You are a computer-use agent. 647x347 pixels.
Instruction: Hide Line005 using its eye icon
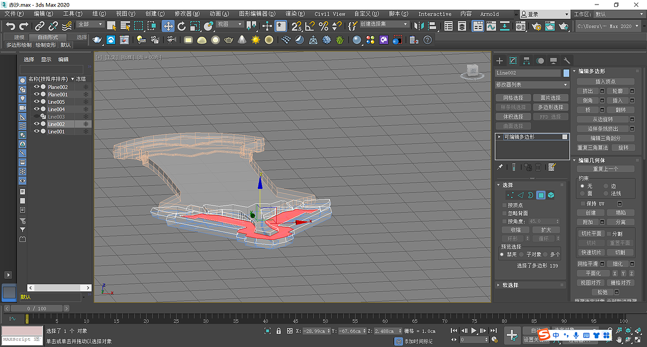(36, 102)
